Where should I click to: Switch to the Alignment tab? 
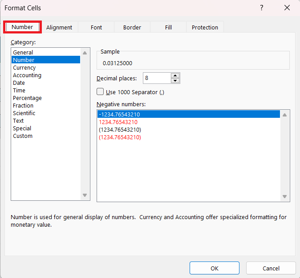point(59,27)
